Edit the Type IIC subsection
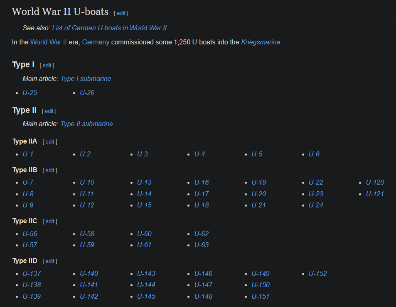Viewport: 396px width, 307px height. [x=50, y=221]
